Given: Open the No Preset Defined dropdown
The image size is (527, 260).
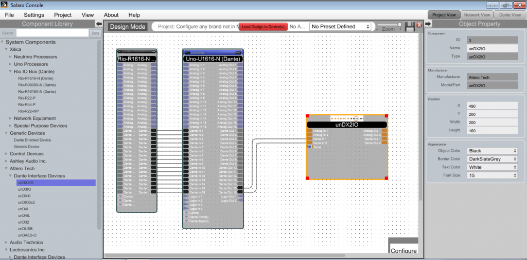Looking at the screenshot, I should (x=340, y=27).
